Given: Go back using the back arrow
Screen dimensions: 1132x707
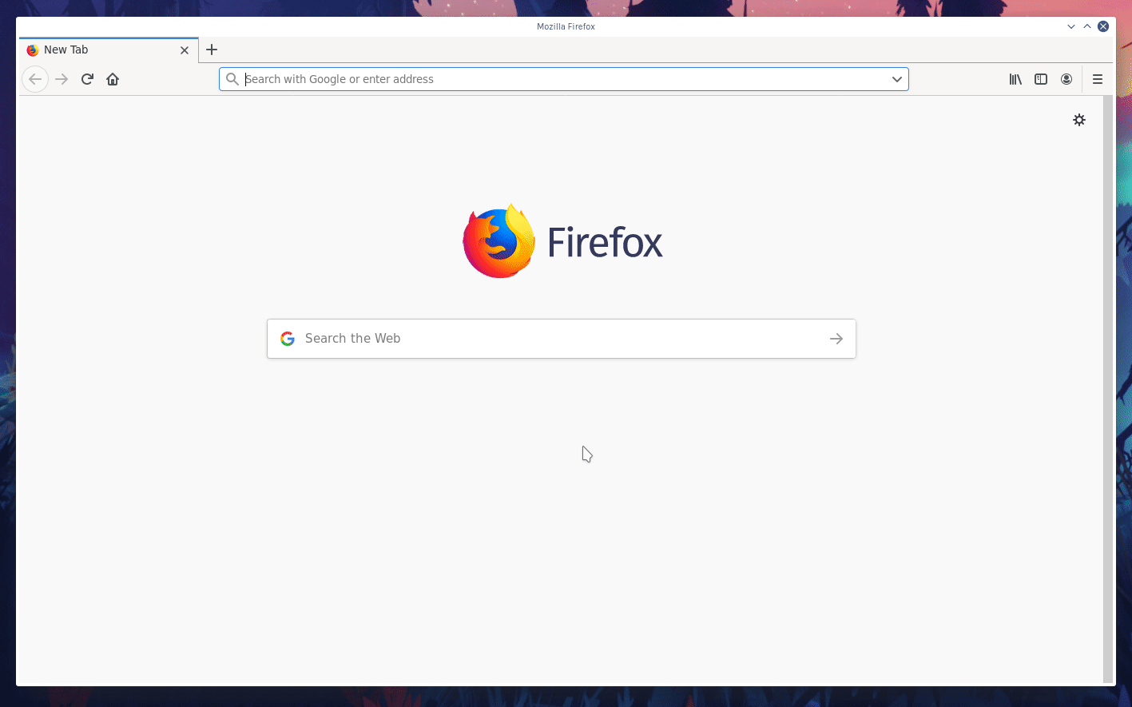Looking at the screenshot, I should click(35, 79).
